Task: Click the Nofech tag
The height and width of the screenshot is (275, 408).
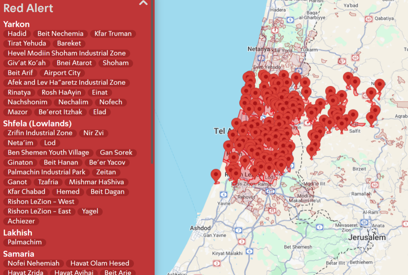Action: pos(111,102)
